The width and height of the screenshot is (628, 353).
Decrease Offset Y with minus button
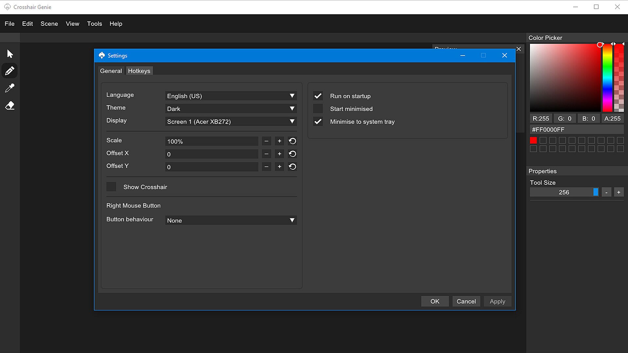[x=267, y=167]
